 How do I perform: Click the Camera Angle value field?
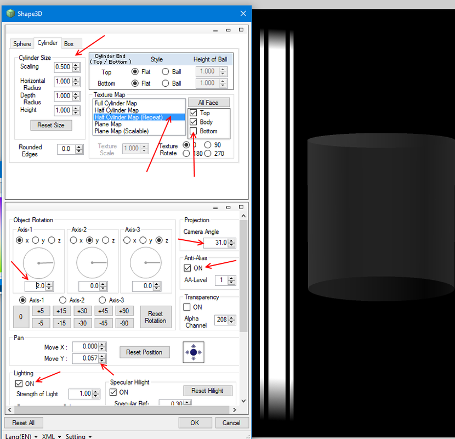[215, 243]
